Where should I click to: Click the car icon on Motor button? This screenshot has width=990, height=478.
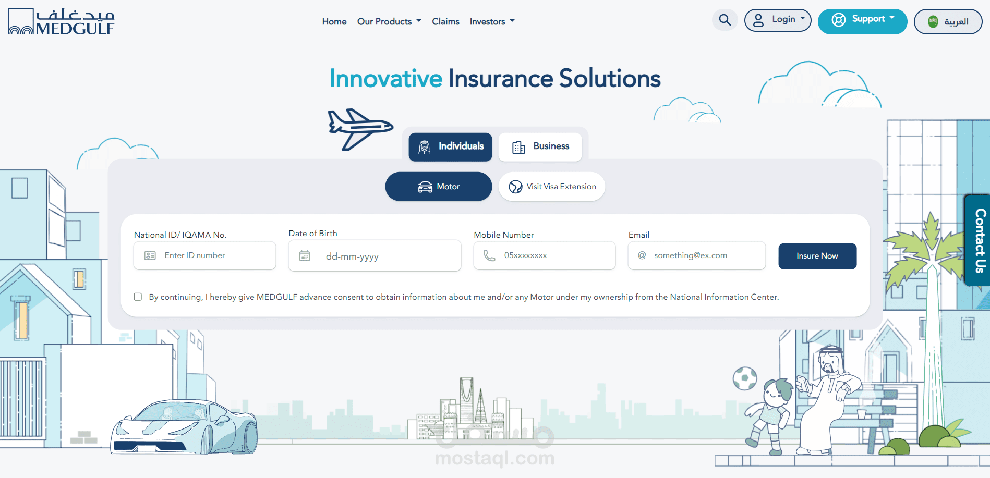coord(425,187)
